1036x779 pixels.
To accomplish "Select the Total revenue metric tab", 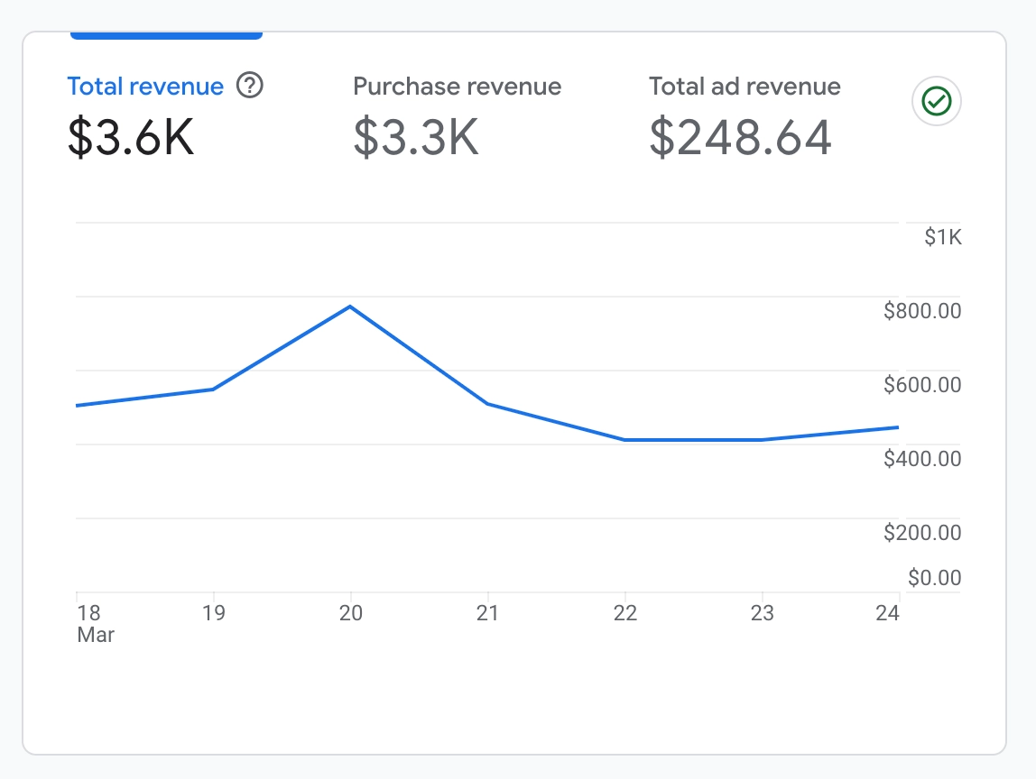I will click(x=145, y=87).
